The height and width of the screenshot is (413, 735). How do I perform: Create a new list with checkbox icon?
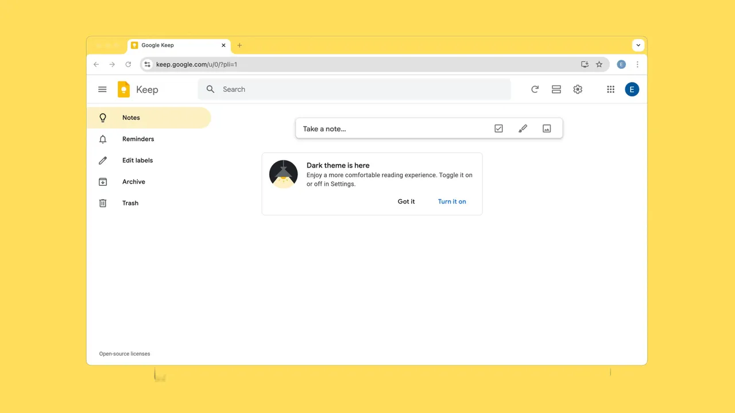tap(498, 129)
